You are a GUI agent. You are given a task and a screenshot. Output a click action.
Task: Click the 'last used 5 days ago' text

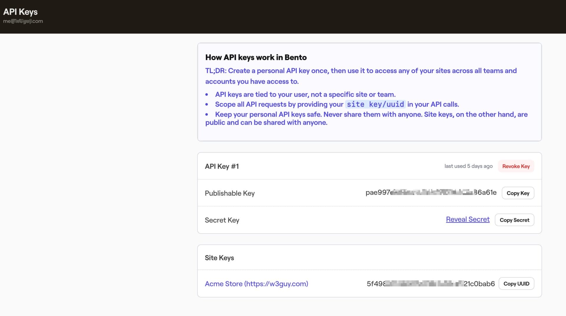pos(468,166)
